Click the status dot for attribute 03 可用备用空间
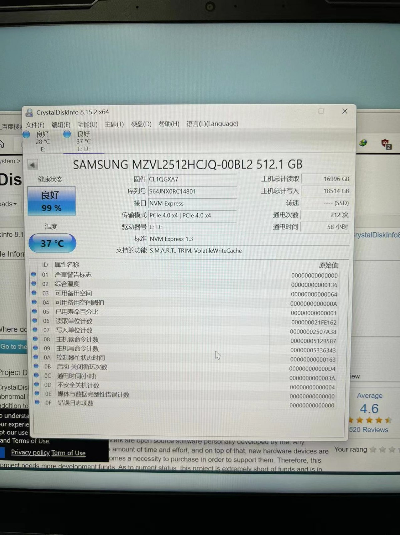The width and height of the screenshot is (400, 535). [x=34, y=293]
